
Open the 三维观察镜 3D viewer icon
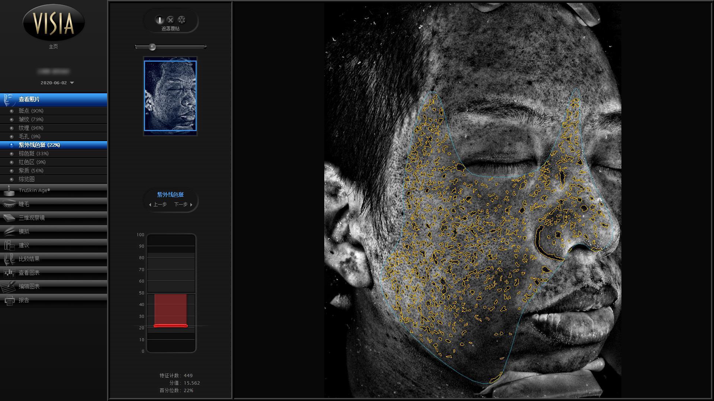pos(9,218)
